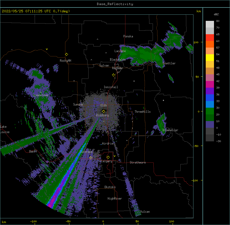Click the Base_Reflectivity title
Viewport: 230px width, 225px height.
tap(115, 4)
